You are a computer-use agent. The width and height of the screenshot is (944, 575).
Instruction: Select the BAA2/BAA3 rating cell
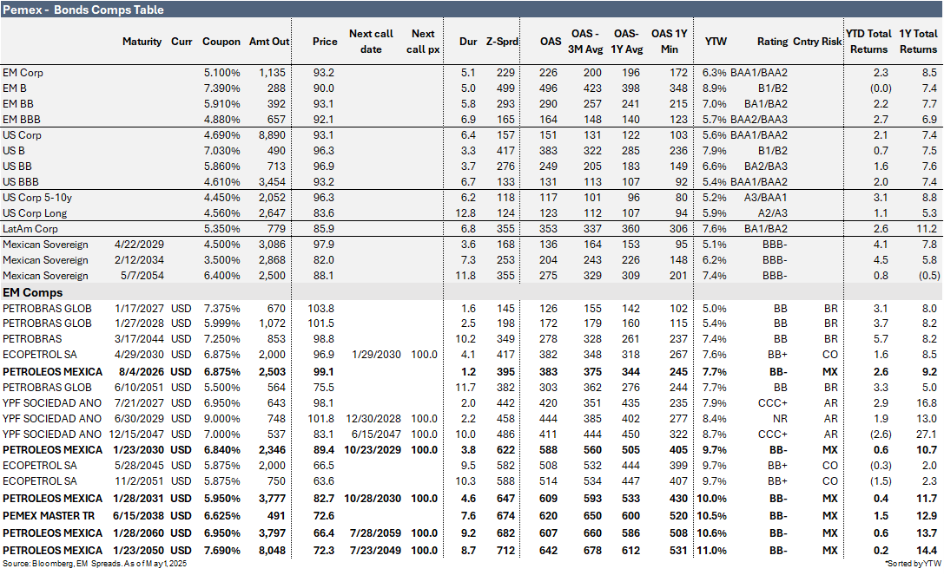[x=758, y=120]
